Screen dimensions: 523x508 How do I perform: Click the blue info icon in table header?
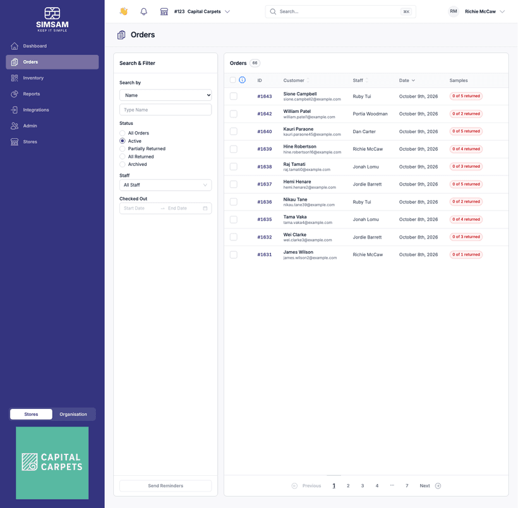pyautogui.click(x=243, y=80)
